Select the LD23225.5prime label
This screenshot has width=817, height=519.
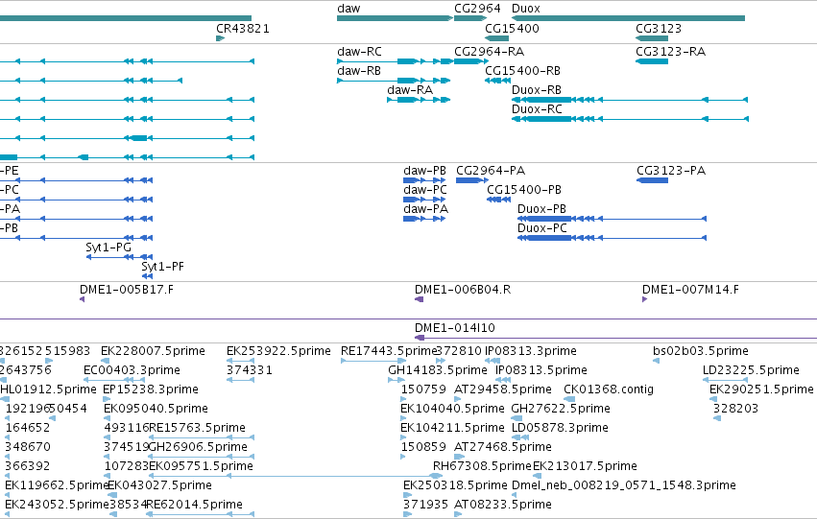point(751,370)
